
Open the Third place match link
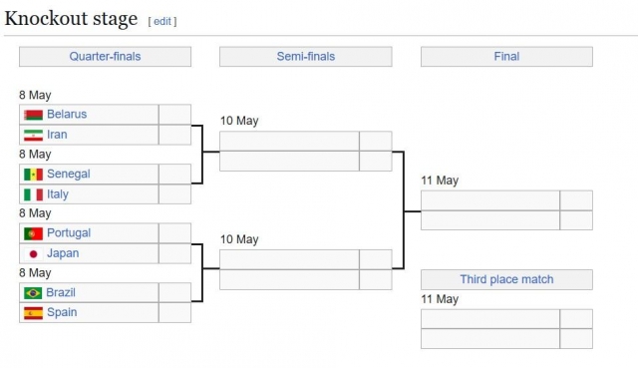(506, 279)
